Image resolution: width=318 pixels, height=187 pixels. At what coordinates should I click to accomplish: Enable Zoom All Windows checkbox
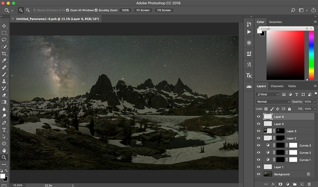(x=68, y=10)
